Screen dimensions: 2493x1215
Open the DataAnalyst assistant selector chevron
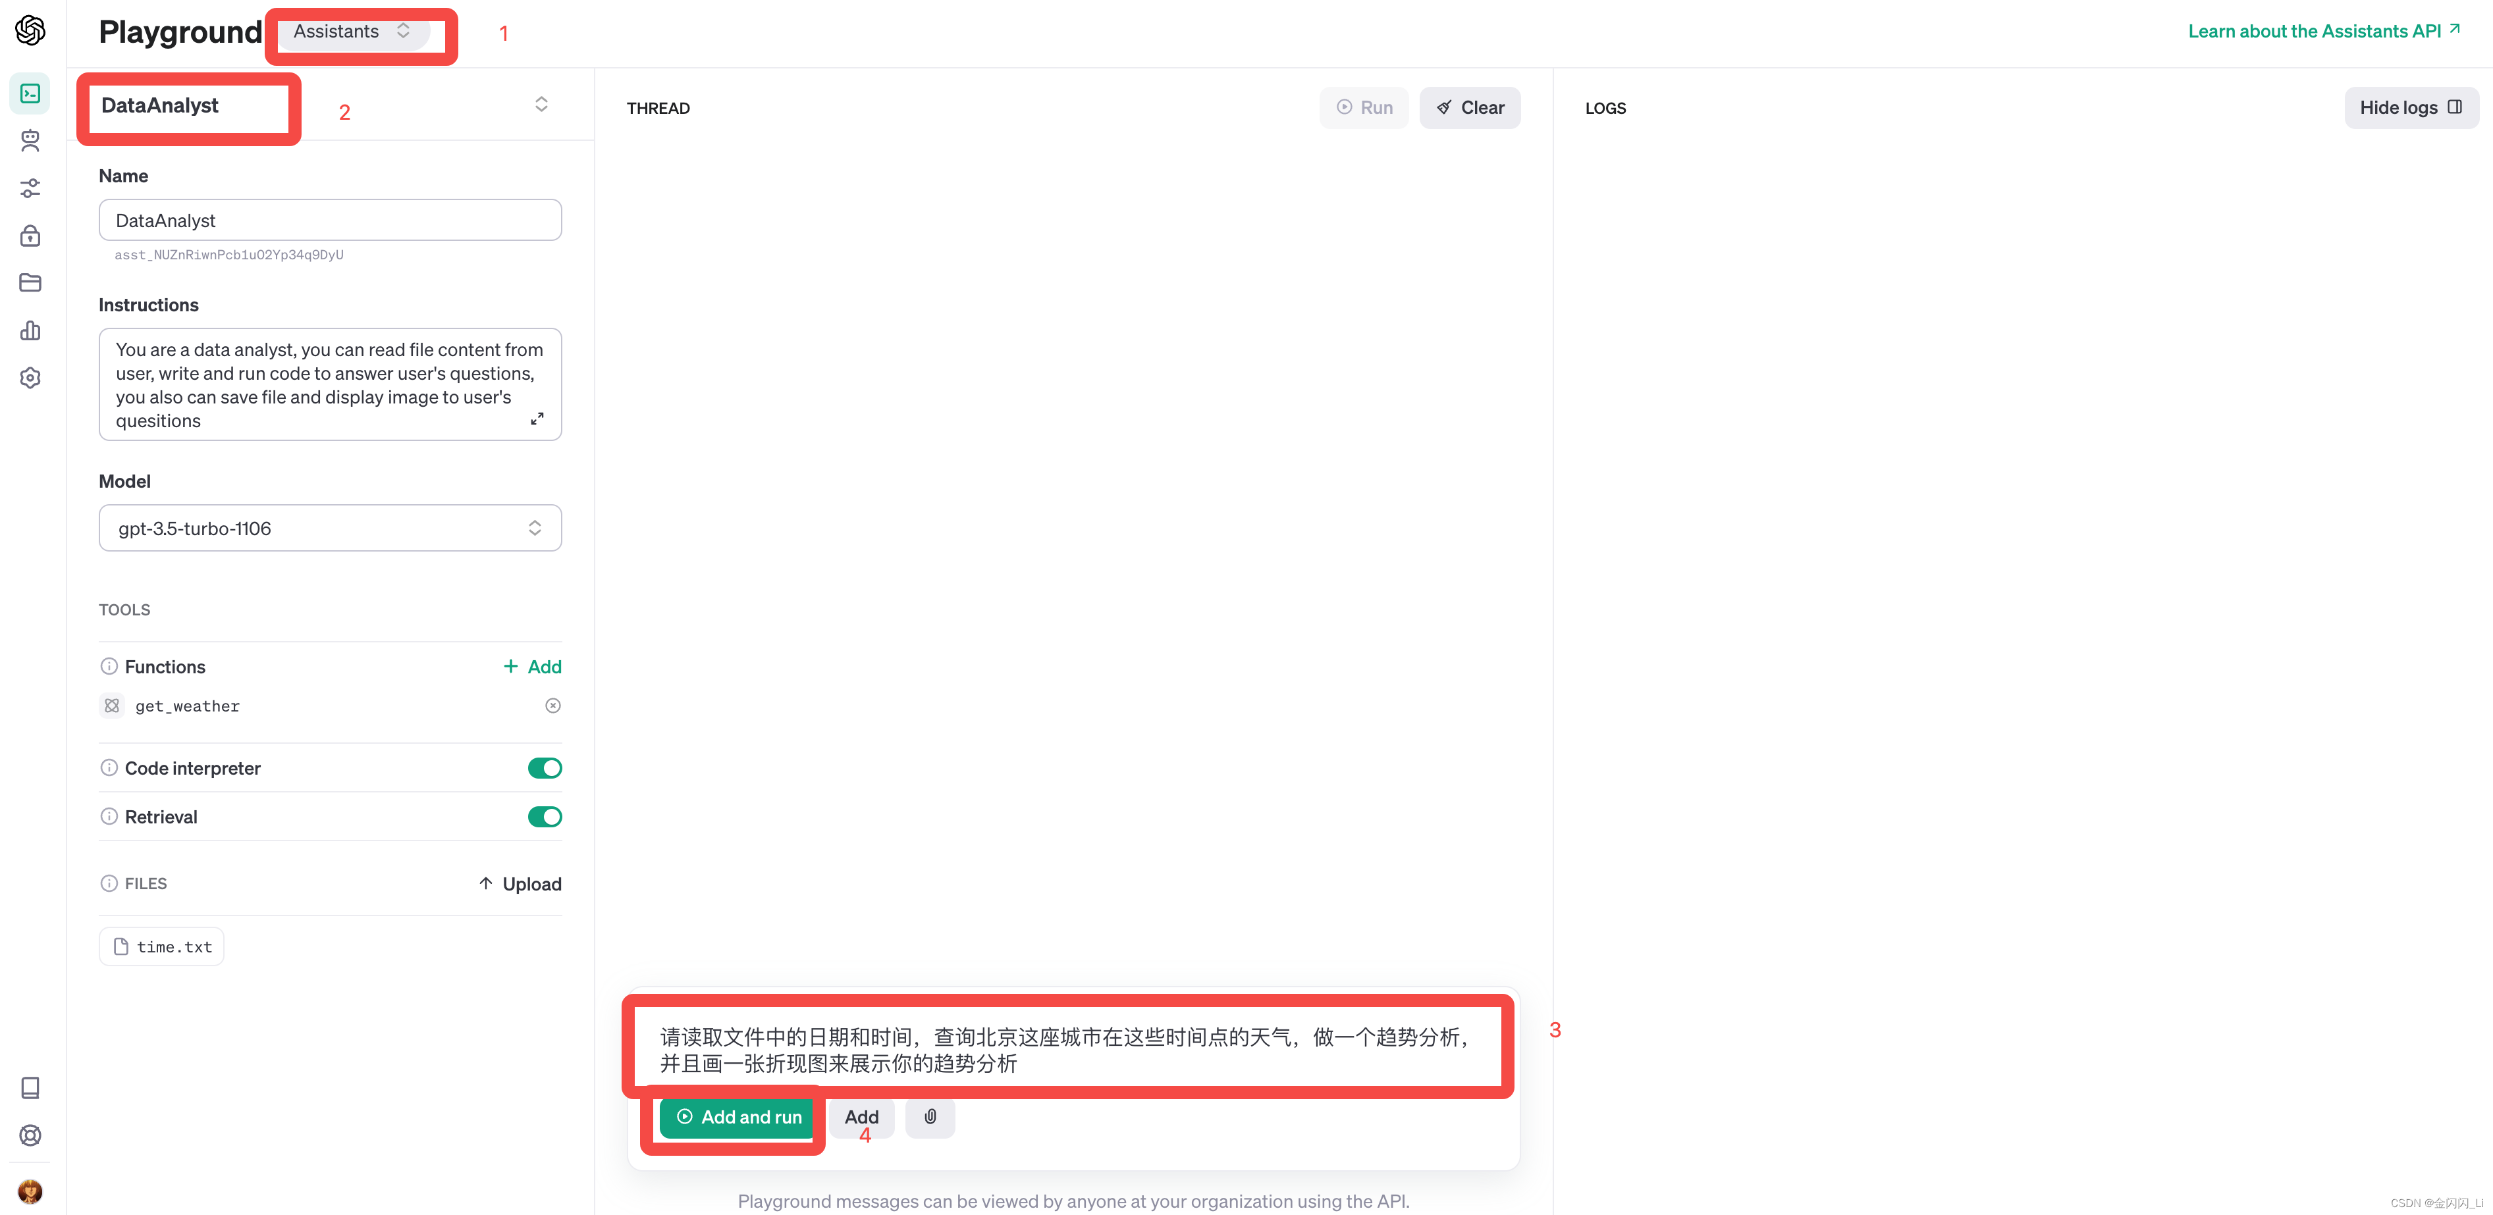click(541, 103)
